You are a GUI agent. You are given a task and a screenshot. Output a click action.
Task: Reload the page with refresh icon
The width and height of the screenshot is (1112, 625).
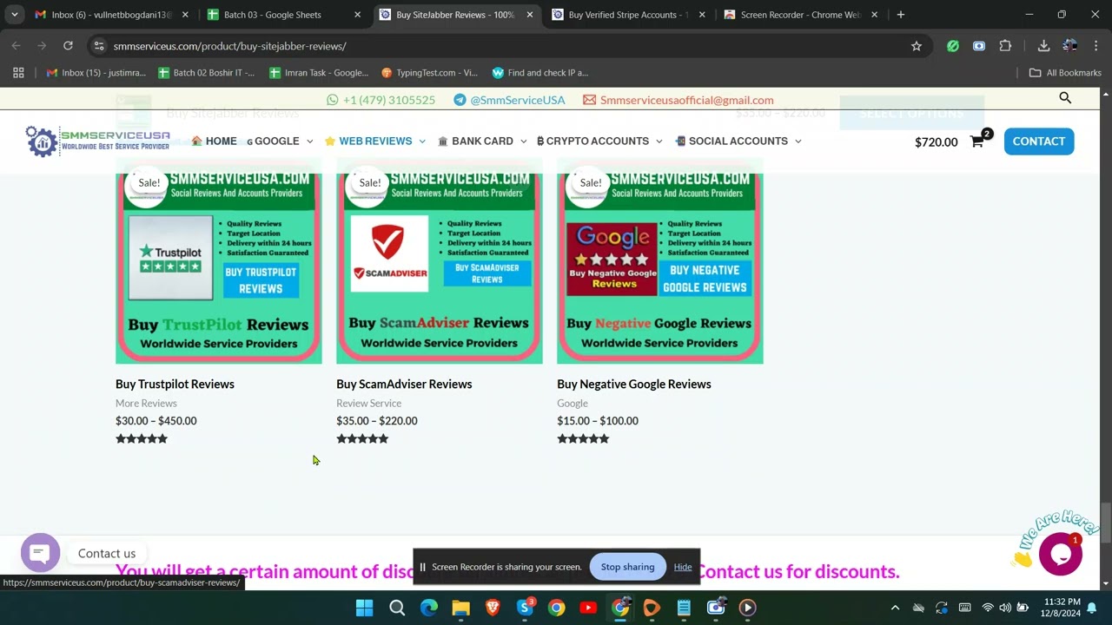pyautogui.click(x=68, y=46)
